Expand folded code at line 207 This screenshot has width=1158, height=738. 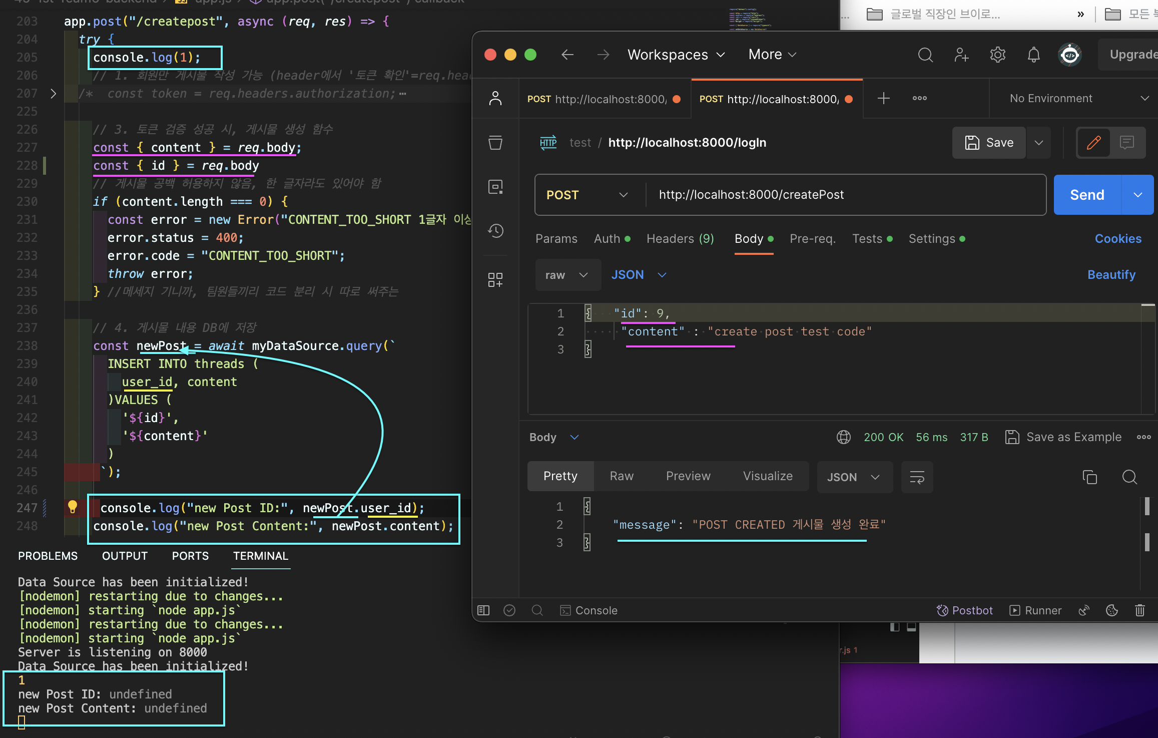pos(53,94)
